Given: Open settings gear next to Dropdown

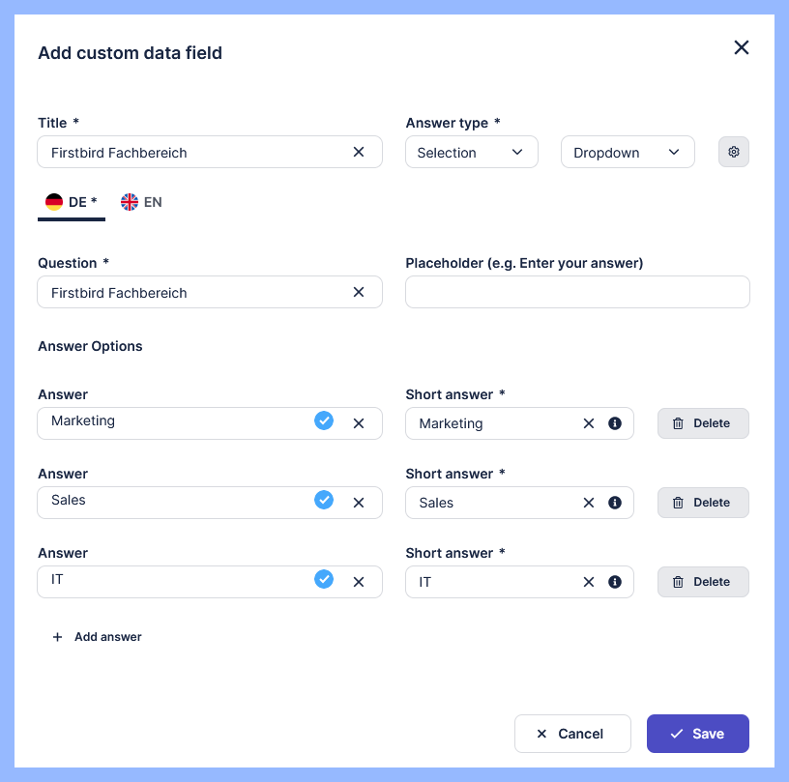Looking at the screenshot, I should point(734,152).
